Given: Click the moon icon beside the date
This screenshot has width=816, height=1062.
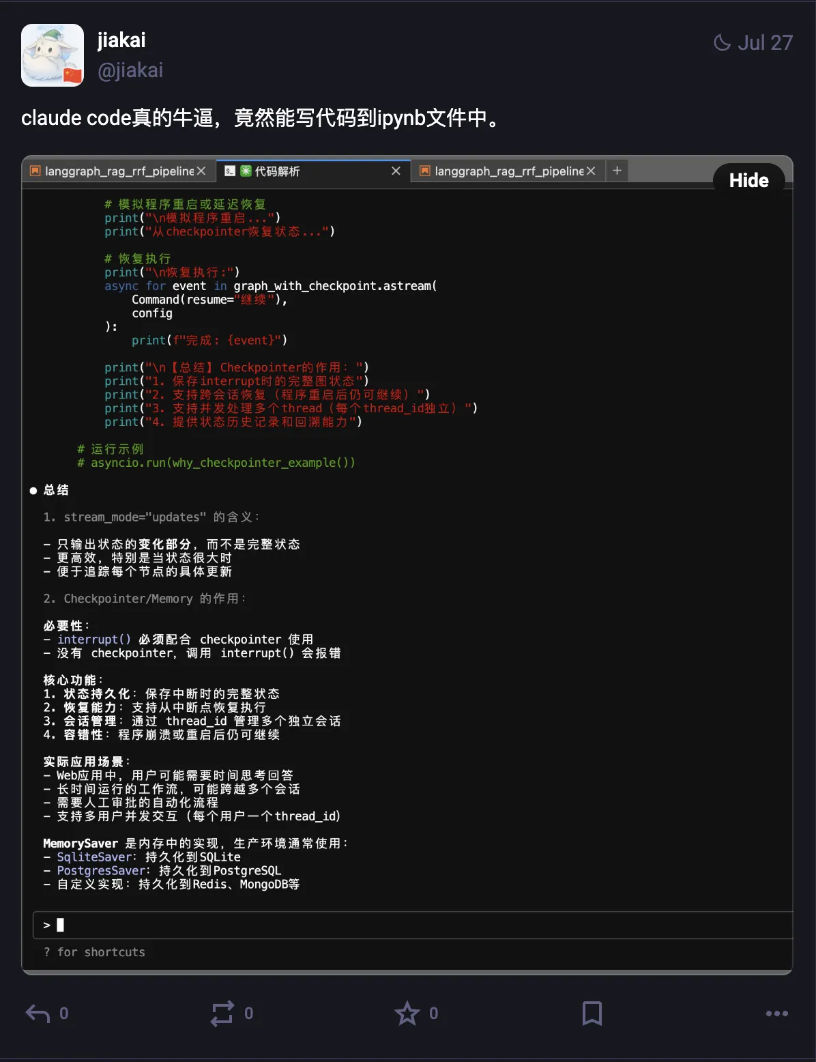Looking at the screenshot, I should coord(722,43).
